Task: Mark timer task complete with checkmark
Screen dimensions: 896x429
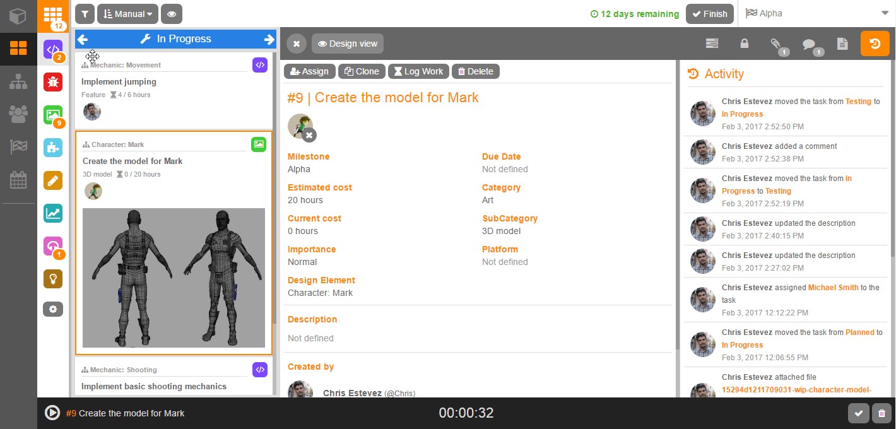Action: (858, 413)
